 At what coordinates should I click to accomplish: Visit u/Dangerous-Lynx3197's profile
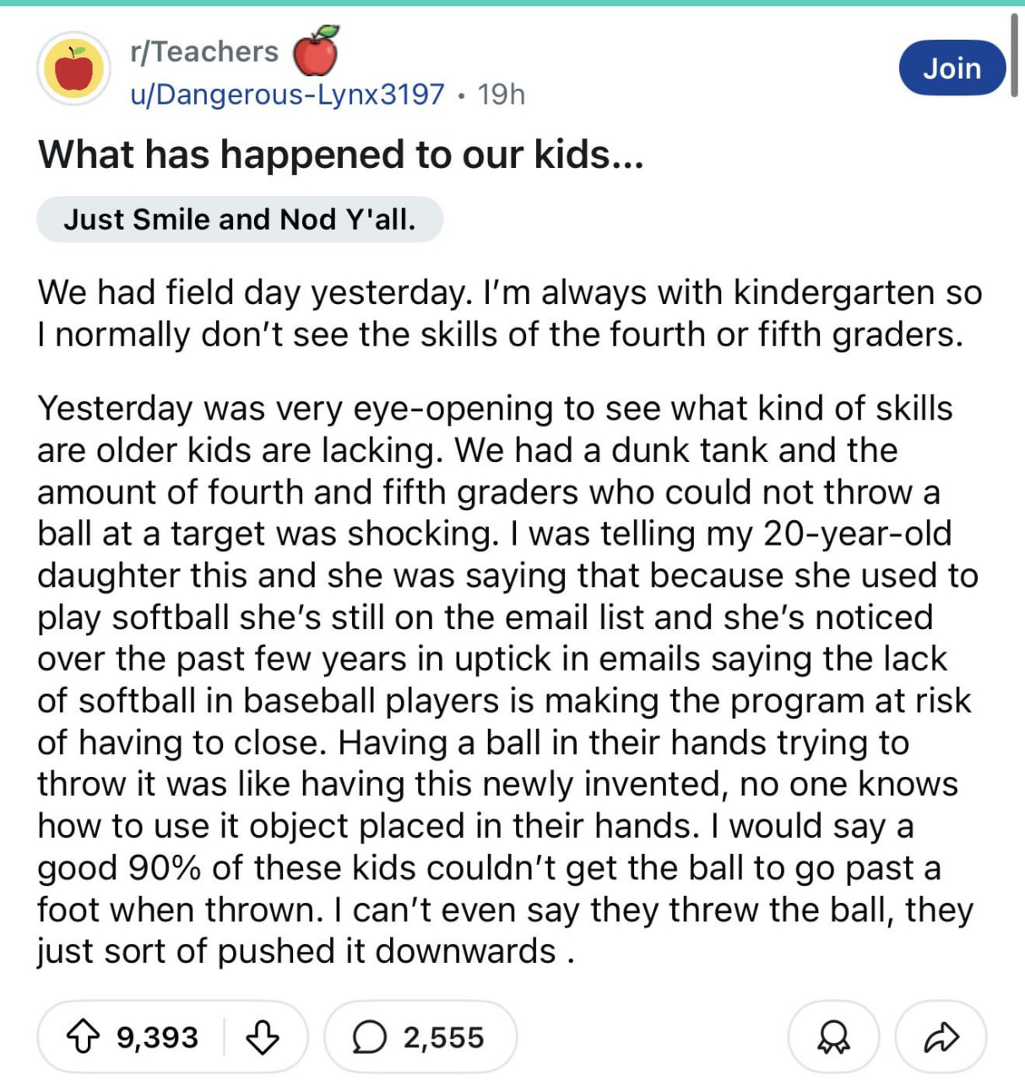coord(287,94)
